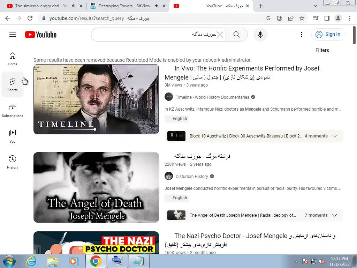
Task: Open Disturban History channel link
Action: tap(192, 176)
